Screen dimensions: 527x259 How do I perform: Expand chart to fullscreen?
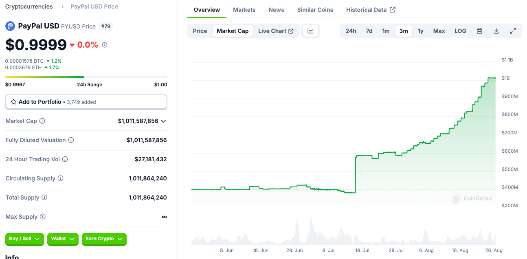pyautogui.click(x=513, y=31)
